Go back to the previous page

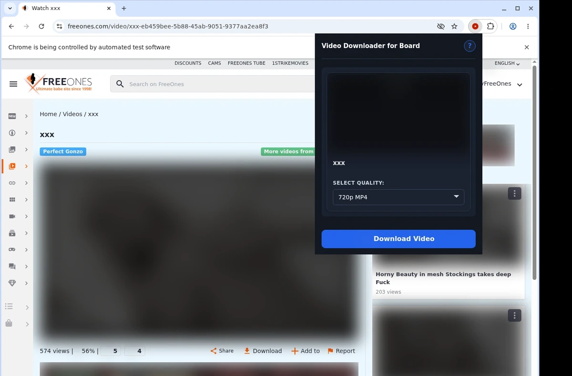[x=11, y=27]
